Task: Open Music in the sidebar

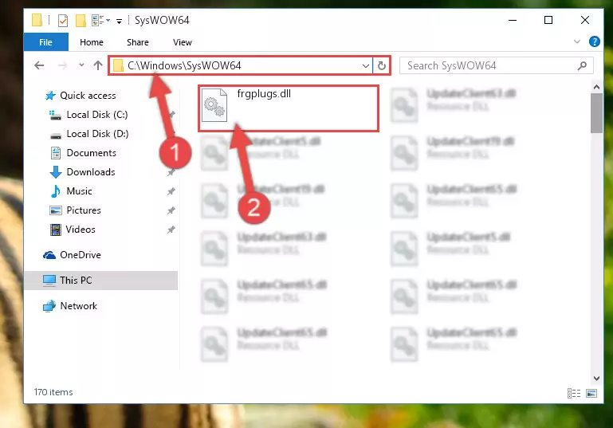Action: coord(79,191)
